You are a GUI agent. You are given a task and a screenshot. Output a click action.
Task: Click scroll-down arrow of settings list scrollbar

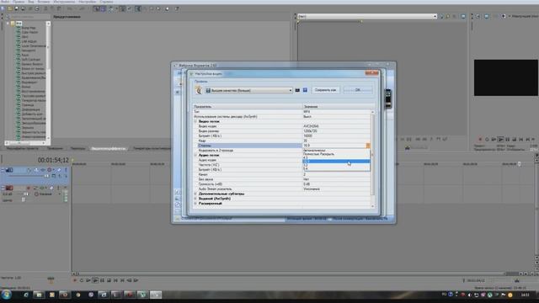pos(372,206)
